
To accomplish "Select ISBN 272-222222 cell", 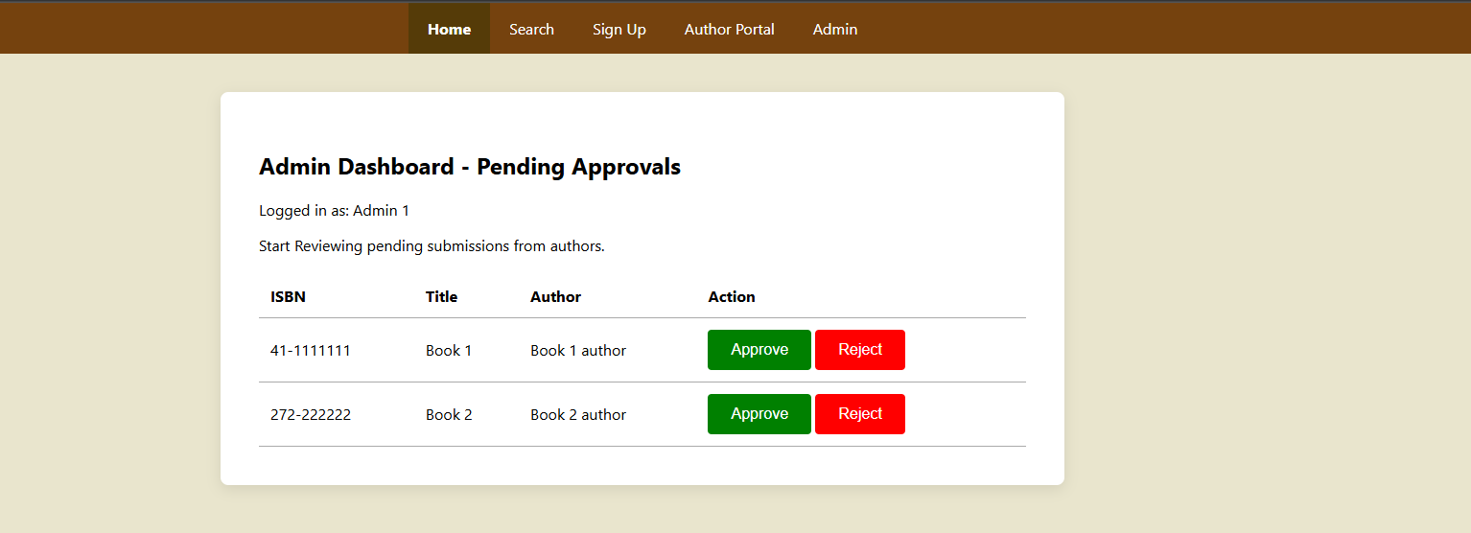I will 310,415.
